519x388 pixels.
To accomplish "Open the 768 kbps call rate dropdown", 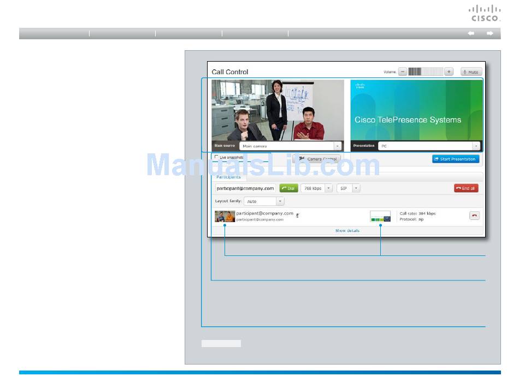I will [x=316, y=188].
